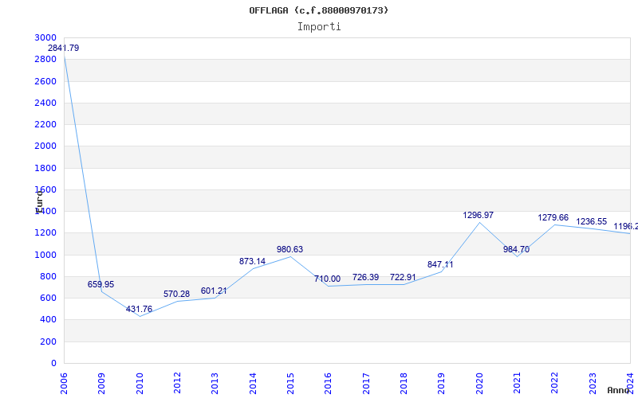This screenshot has width=638, height=398.
Task: Click the 710.00 data label
Action: point(327,279)
